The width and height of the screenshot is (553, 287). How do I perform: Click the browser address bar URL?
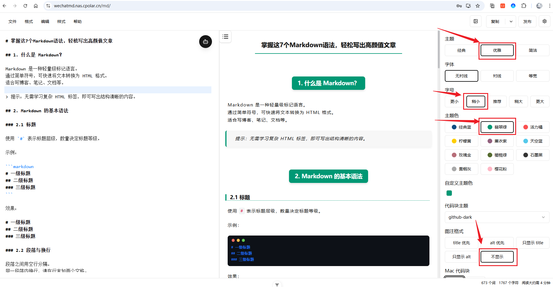[x=82, y=6]
